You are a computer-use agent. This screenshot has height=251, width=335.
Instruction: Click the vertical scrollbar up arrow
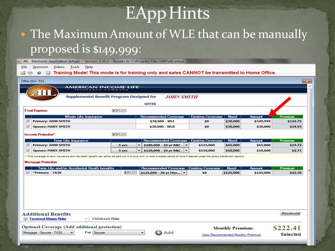pos(310,86)
